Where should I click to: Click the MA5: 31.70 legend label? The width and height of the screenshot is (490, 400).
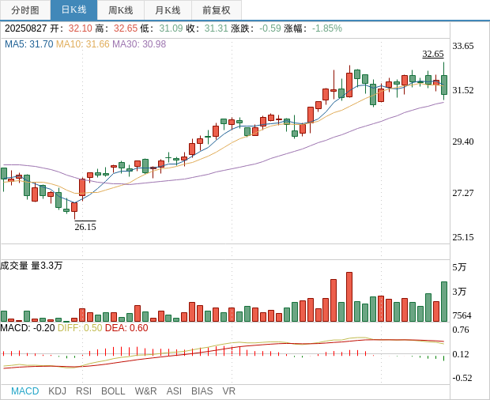[x=28, y=44]
